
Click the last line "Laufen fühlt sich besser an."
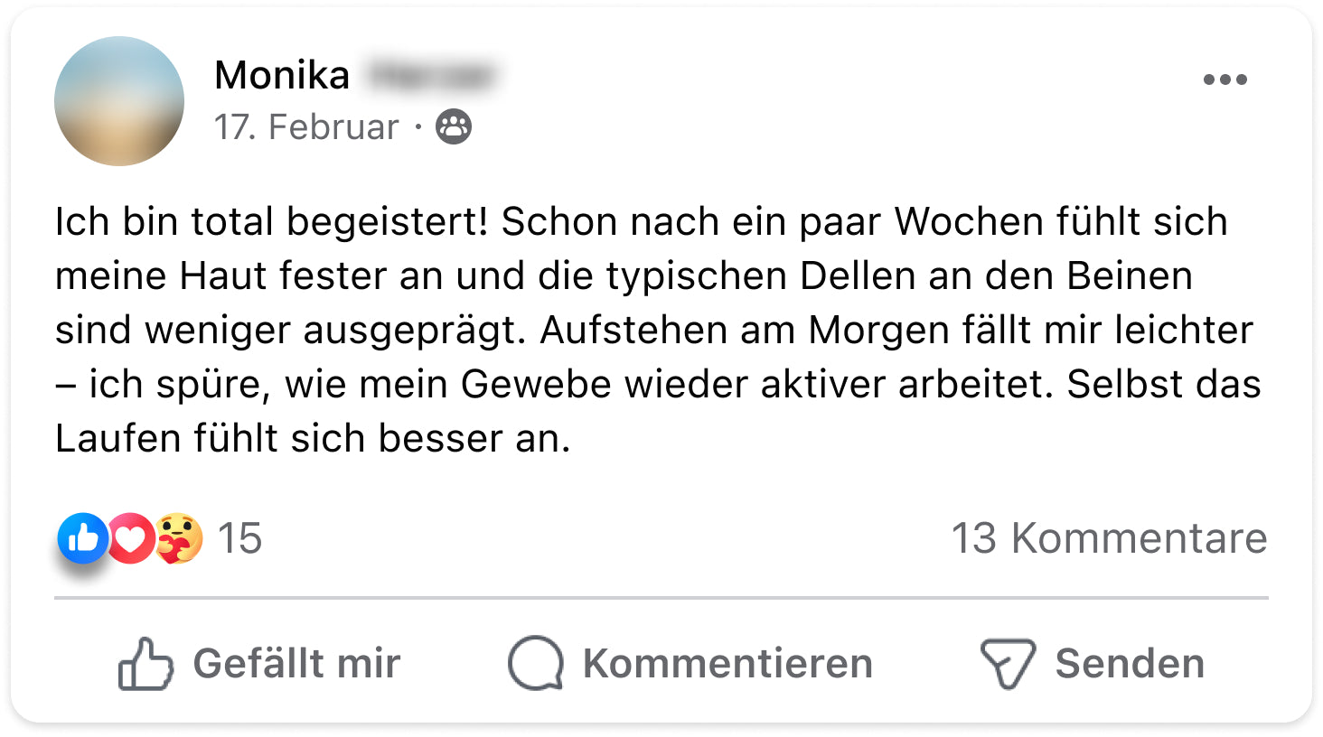click(x=313, y=439)
